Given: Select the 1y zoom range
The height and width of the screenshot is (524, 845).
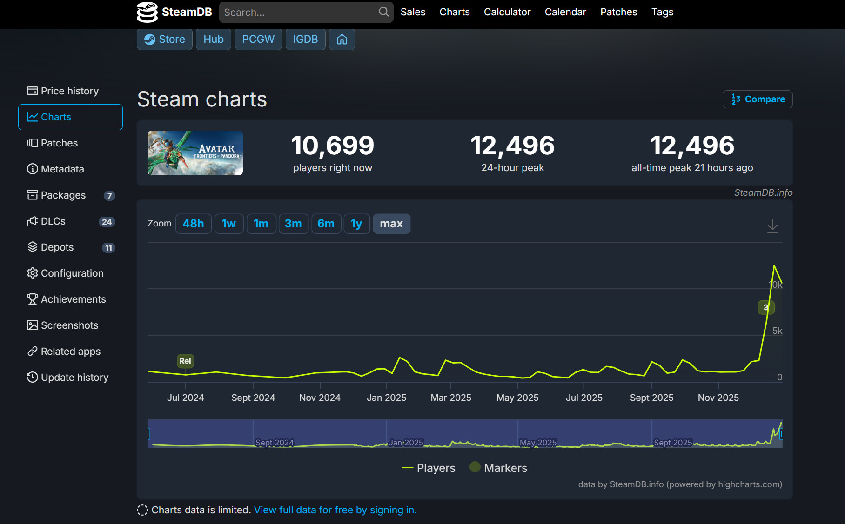Looking at the screenshot, I should 356,224.
